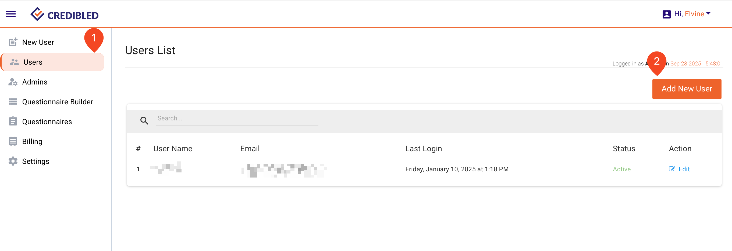Image resolution: width=732 pixels, height=251 pixels.
Task: Click the User Name column header
Action: [x=172, y=149]
